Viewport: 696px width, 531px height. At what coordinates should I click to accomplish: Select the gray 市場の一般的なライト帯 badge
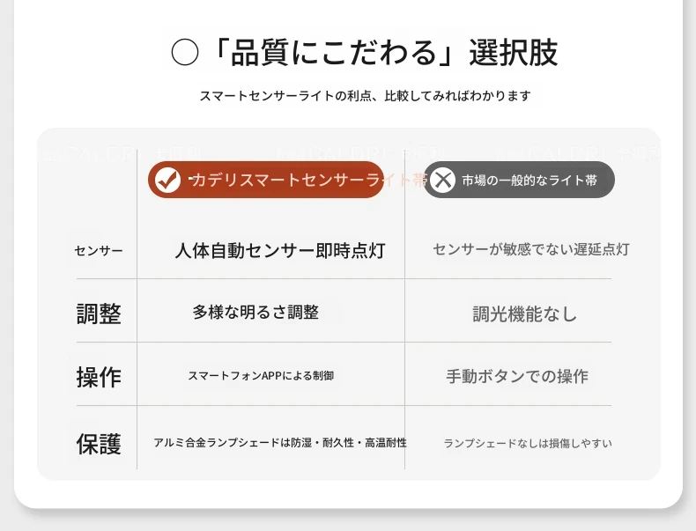[519, 180]
